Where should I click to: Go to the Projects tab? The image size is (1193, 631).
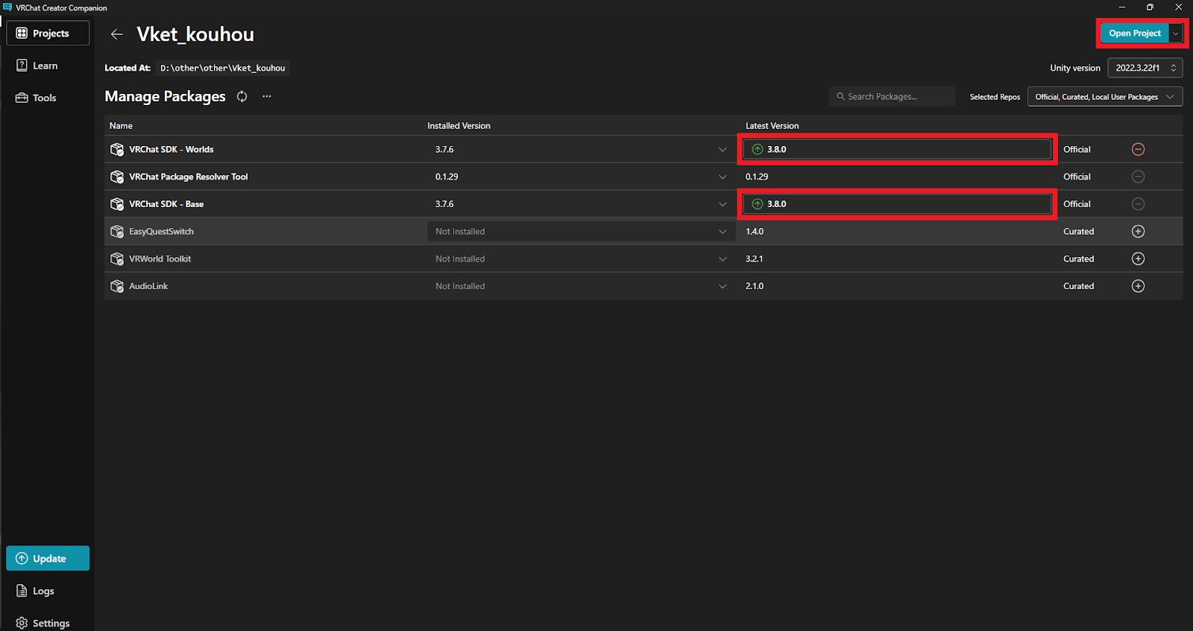point(48,33)
